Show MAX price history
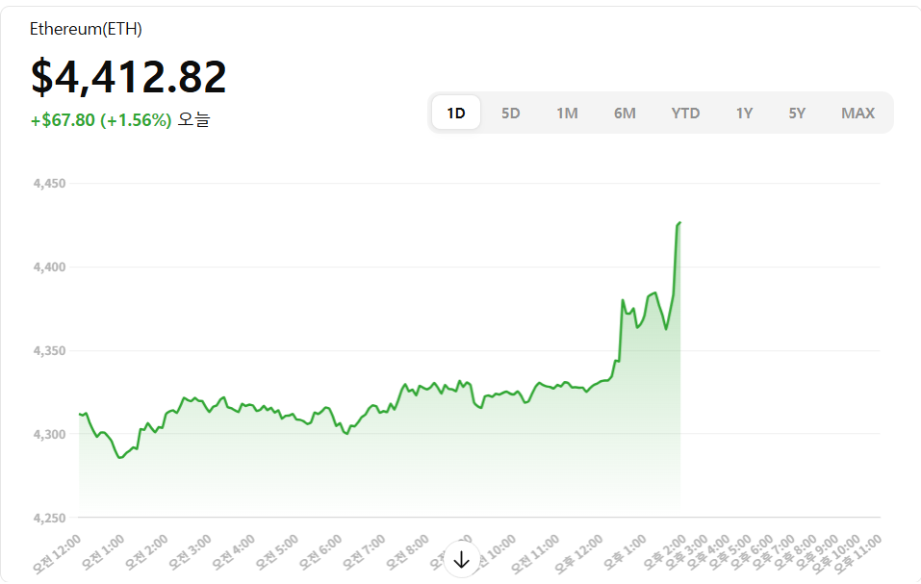 coord(857,113)
